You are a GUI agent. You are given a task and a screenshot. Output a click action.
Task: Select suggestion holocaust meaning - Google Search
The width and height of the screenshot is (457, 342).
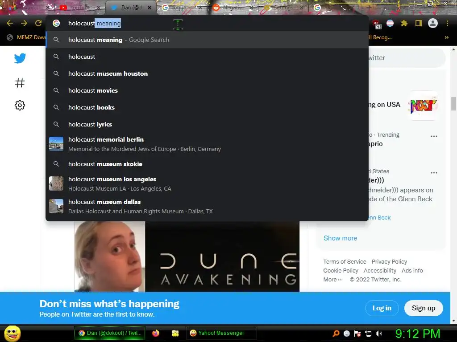pos(207,40)
